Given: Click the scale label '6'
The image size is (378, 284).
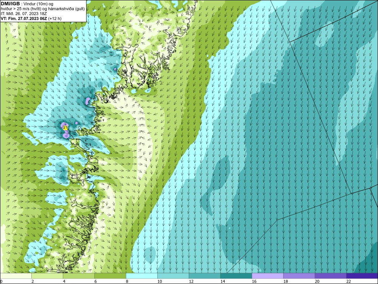Looking at the screenshot, I should [x=96, y=282].
